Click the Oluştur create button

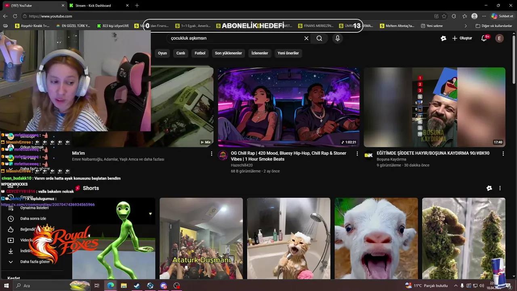[462, 38]
